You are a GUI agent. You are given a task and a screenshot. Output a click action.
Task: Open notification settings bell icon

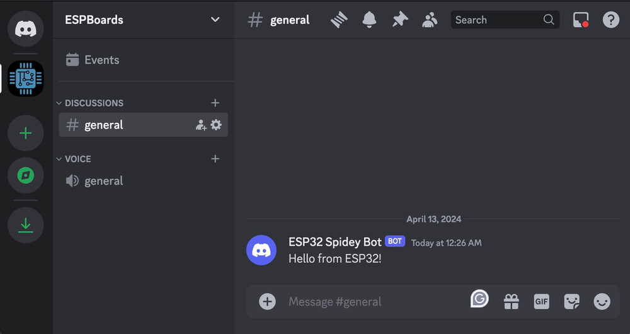point(369,20)
